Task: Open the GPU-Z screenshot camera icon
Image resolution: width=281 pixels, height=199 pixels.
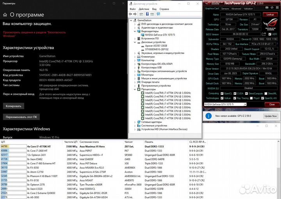Action: (267, 7)
